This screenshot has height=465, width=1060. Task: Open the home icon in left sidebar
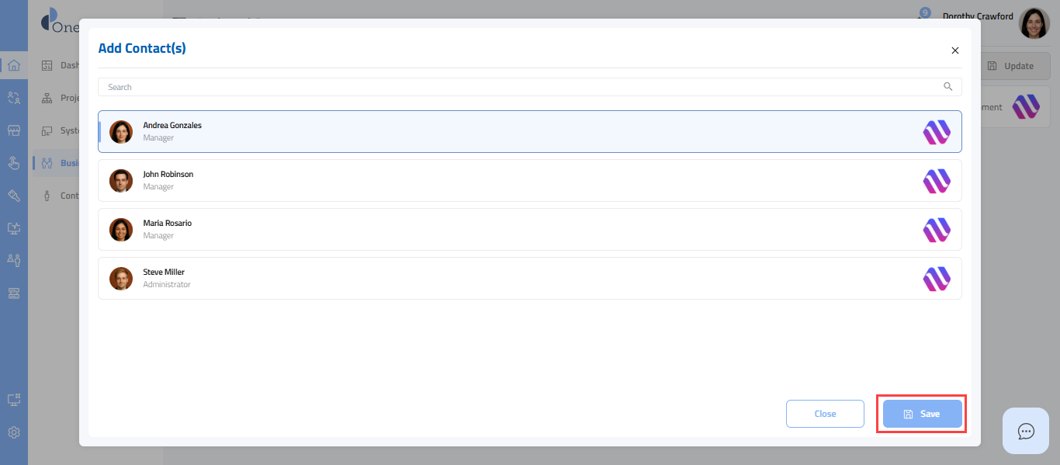(14, 65)
